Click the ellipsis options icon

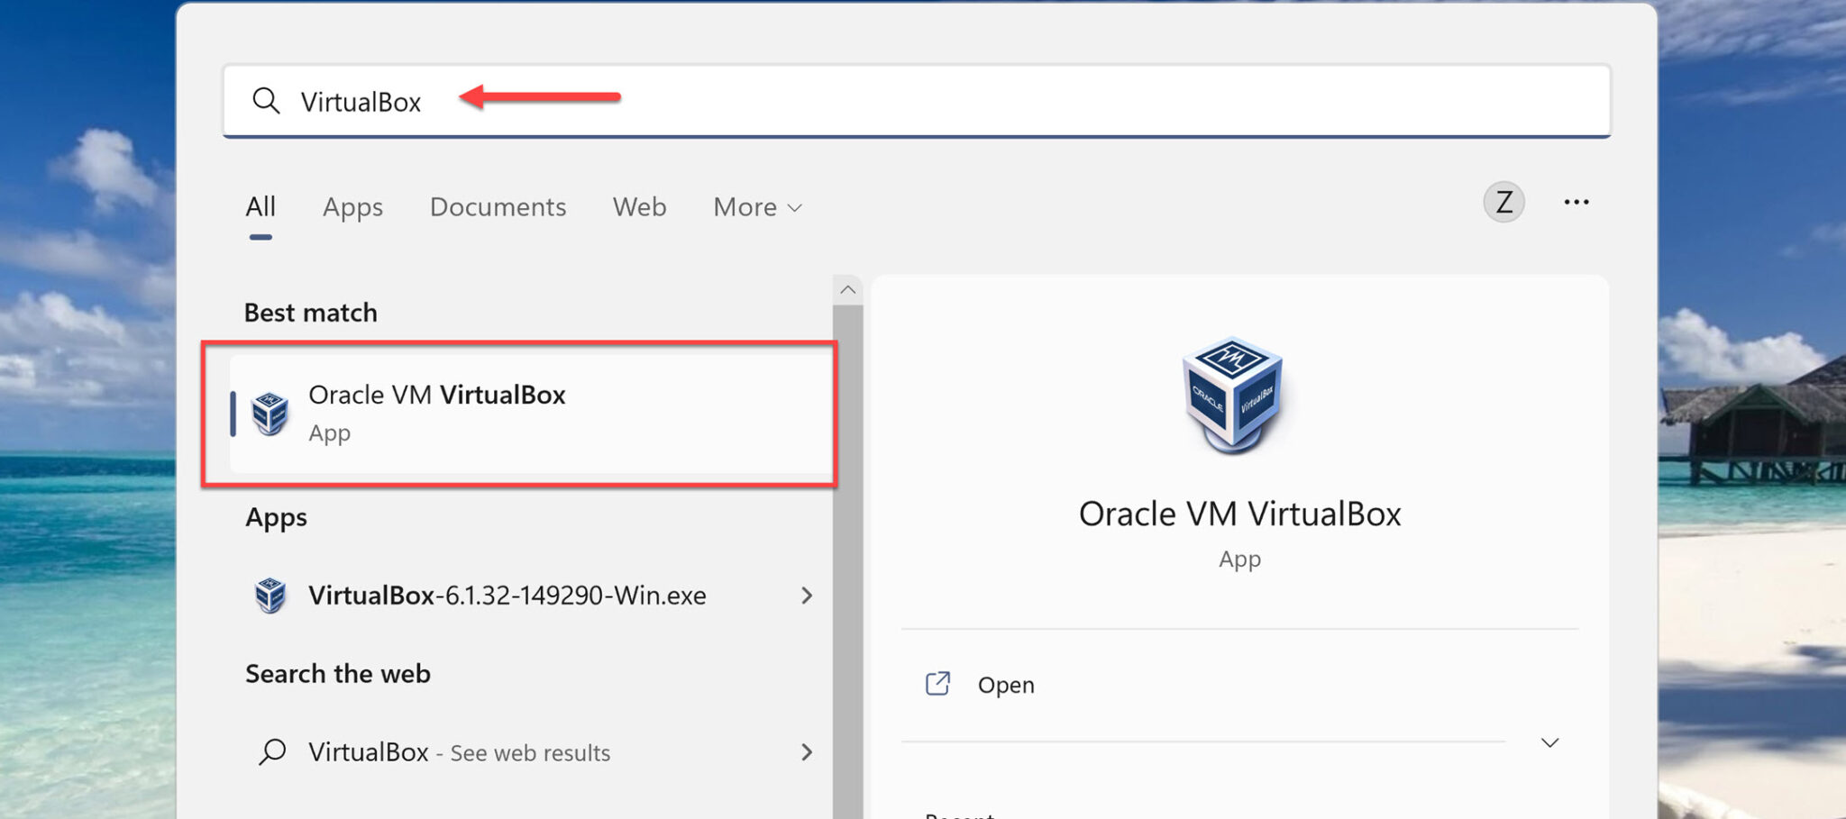pyautogui.click(x=1576, y=202)
